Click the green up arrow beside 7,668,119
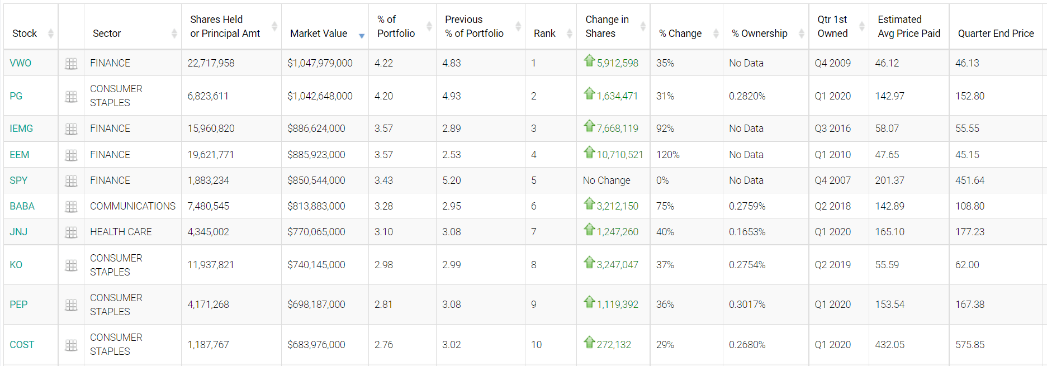This screenshot has width=1047, height=366. tap(589, 126)
